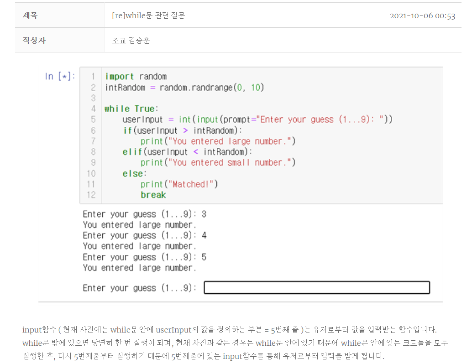The image size is (472, 364).
Task: Click the post date 2021-10-06 00:53
Action: [x=422, y=16]
